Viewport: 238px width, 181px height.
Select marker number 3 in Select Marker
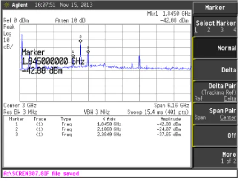[x=222, y=30]
